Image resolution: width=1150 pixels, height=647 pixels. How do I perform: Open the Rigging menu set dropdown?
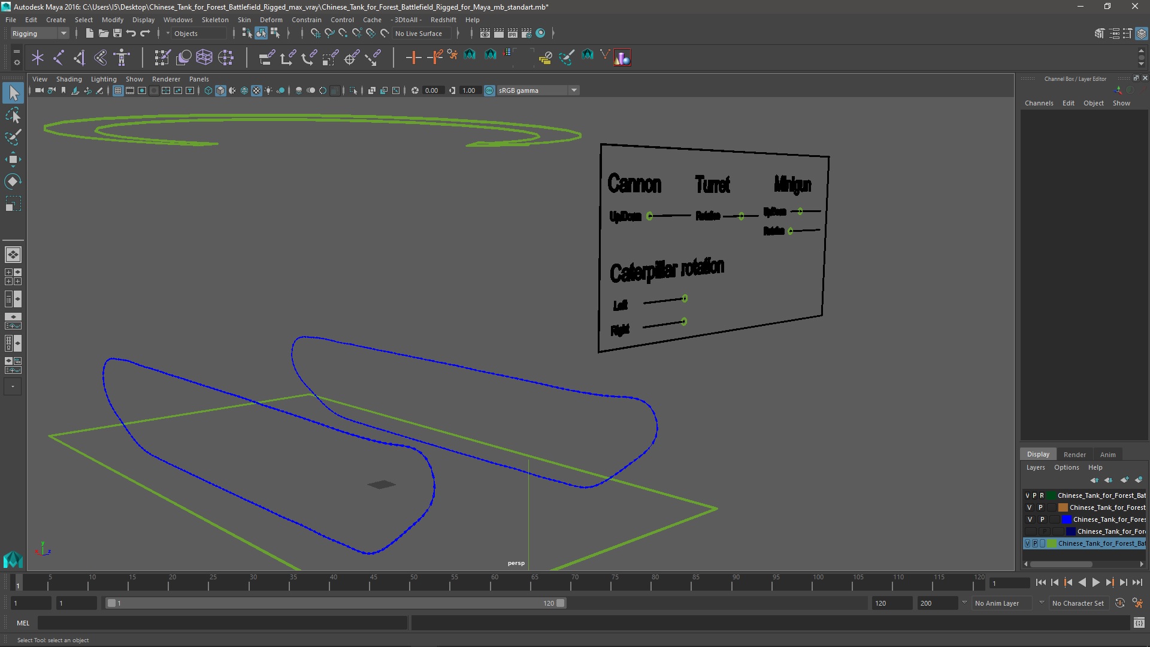pos(40,34)
